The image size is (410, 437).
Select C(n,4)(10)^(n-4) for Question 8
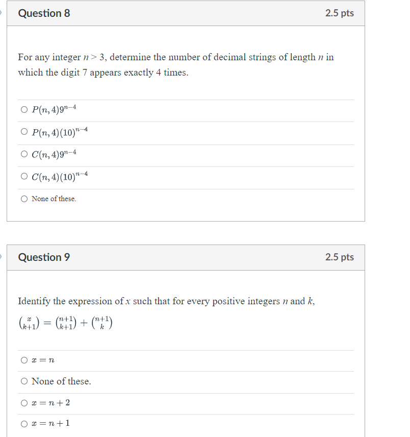click(24, 176)
